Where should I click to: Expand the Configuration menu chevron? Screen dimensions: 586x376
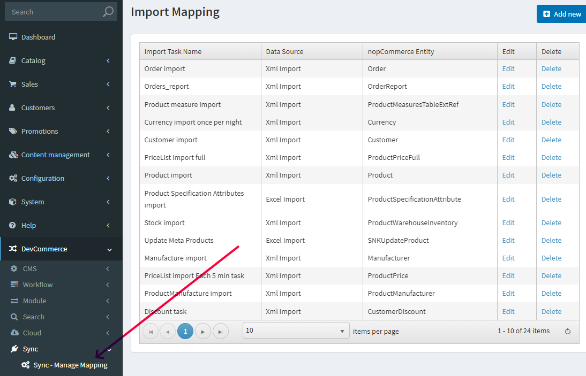point(108,178)
